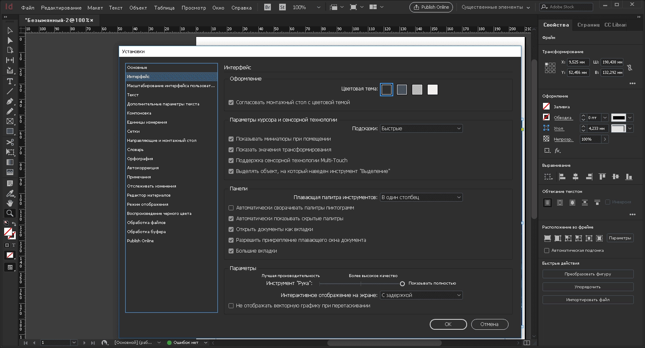Select Единицы измерения in preferences list
Screen dimensions: 645x348
click(171, 122)
